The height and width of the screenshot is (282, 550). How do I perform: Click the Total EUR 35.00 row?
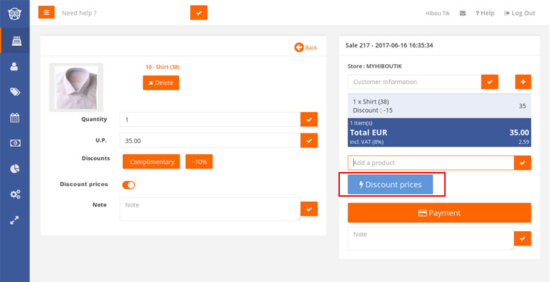439,133
